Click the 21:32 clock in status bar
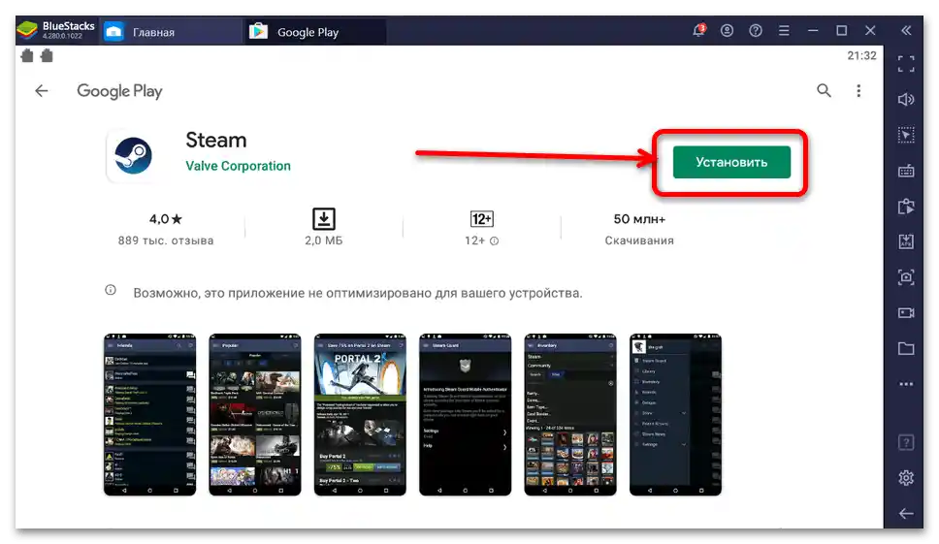 pos(861,55)
